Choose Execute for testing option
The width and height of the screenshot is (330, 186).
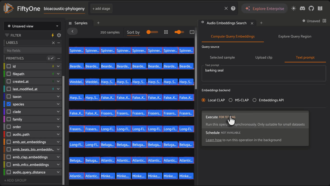[x=255, y=121]
